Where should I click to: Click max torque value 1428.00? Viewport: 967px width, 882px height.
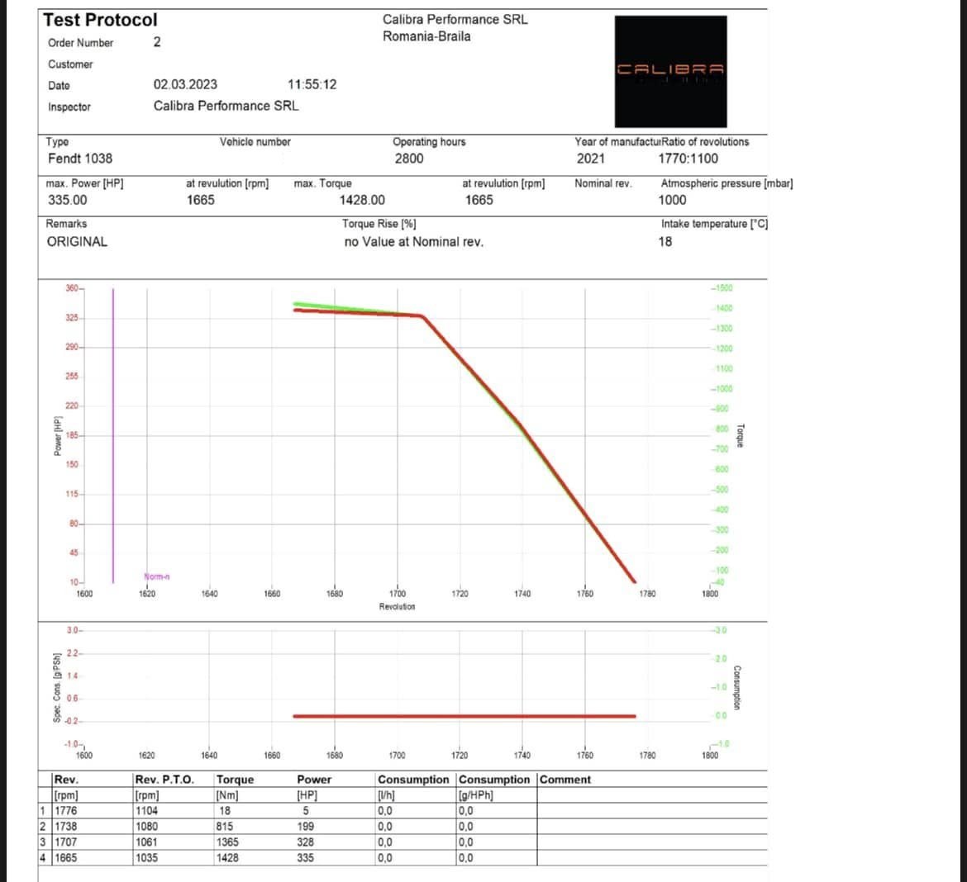point(362,200)
